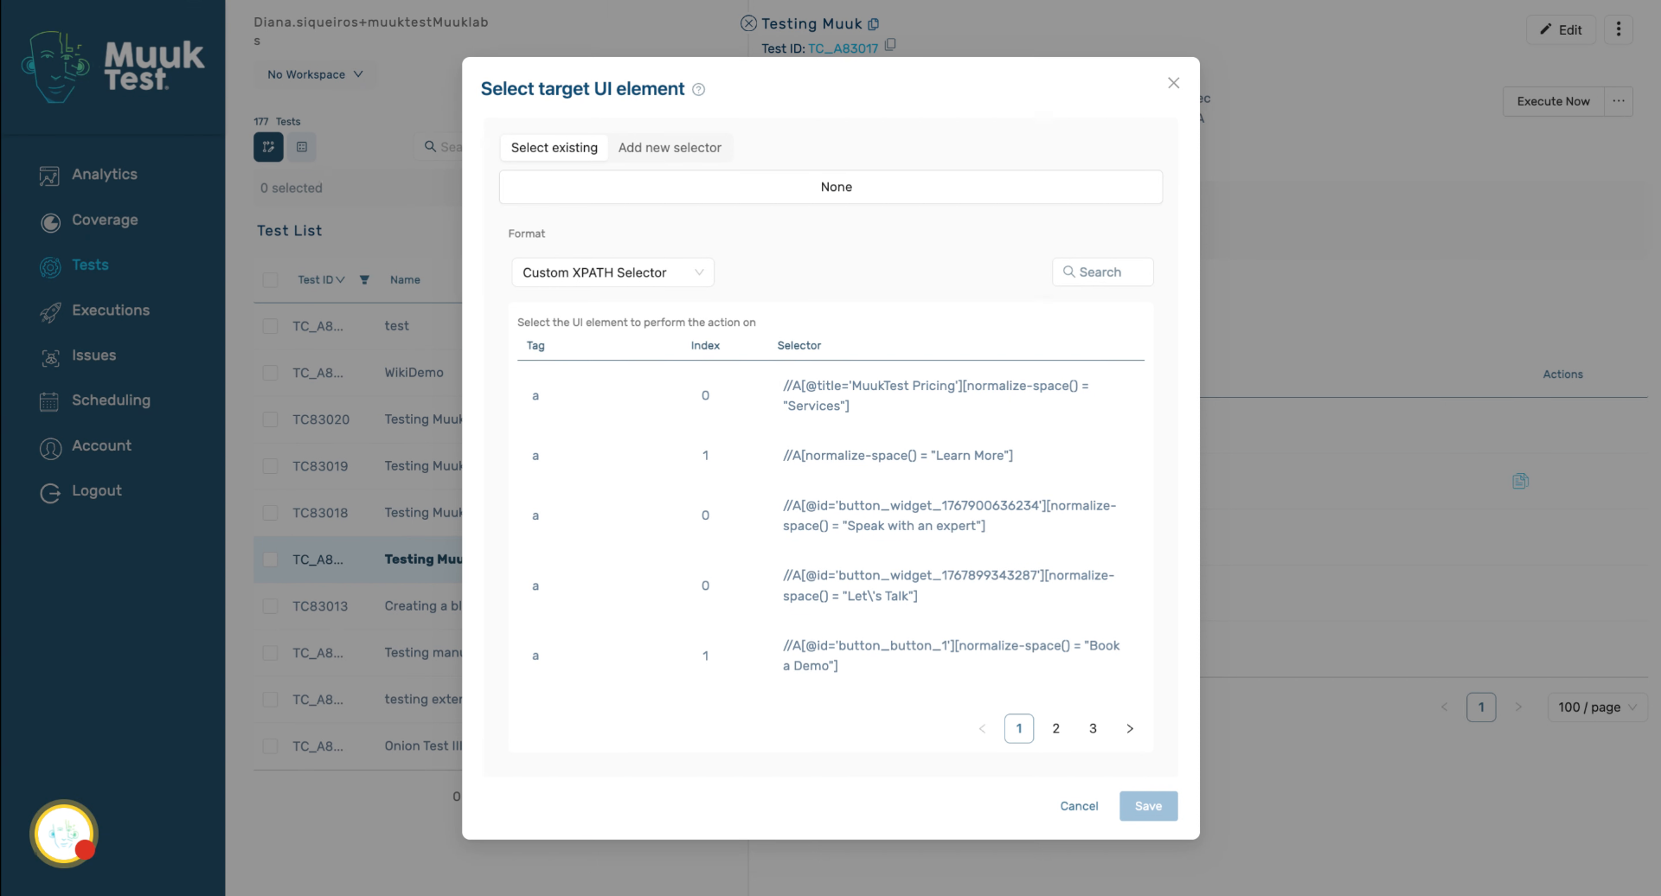Check the box for Onion Test row
1661x896 pixels.
pyautogui.click(x=271, y=746)
